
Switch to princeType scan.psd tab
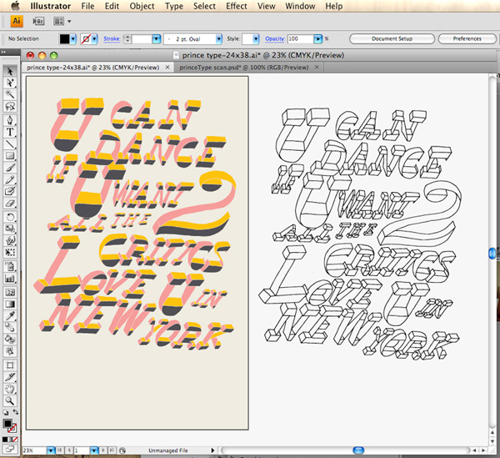click(244, 68)
